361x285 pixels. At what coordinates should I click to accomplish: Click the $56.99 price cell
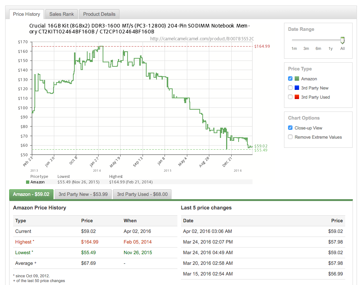(335, 274)
